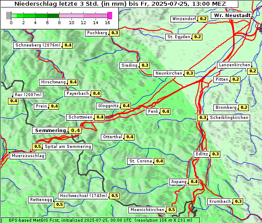Click the Gloggnitz label
262x223 pixels.
(x=108, y=106)
